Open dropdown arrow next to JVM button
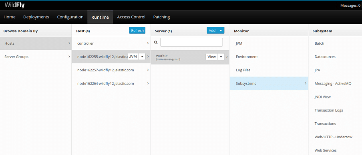The height and width of the screenshot is (155, 362). (x=142, y=57)
